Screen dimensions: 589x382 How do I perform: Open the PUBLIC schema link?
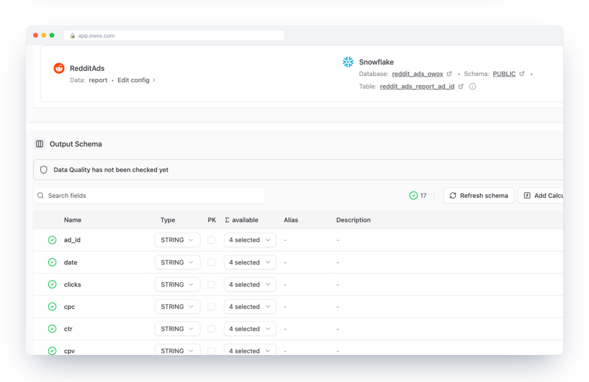[504, 74]
